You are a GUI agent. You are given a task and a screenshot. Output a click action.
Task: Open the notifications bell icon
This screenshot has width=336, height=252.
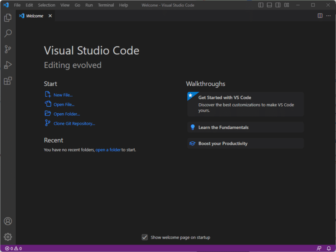329,248
